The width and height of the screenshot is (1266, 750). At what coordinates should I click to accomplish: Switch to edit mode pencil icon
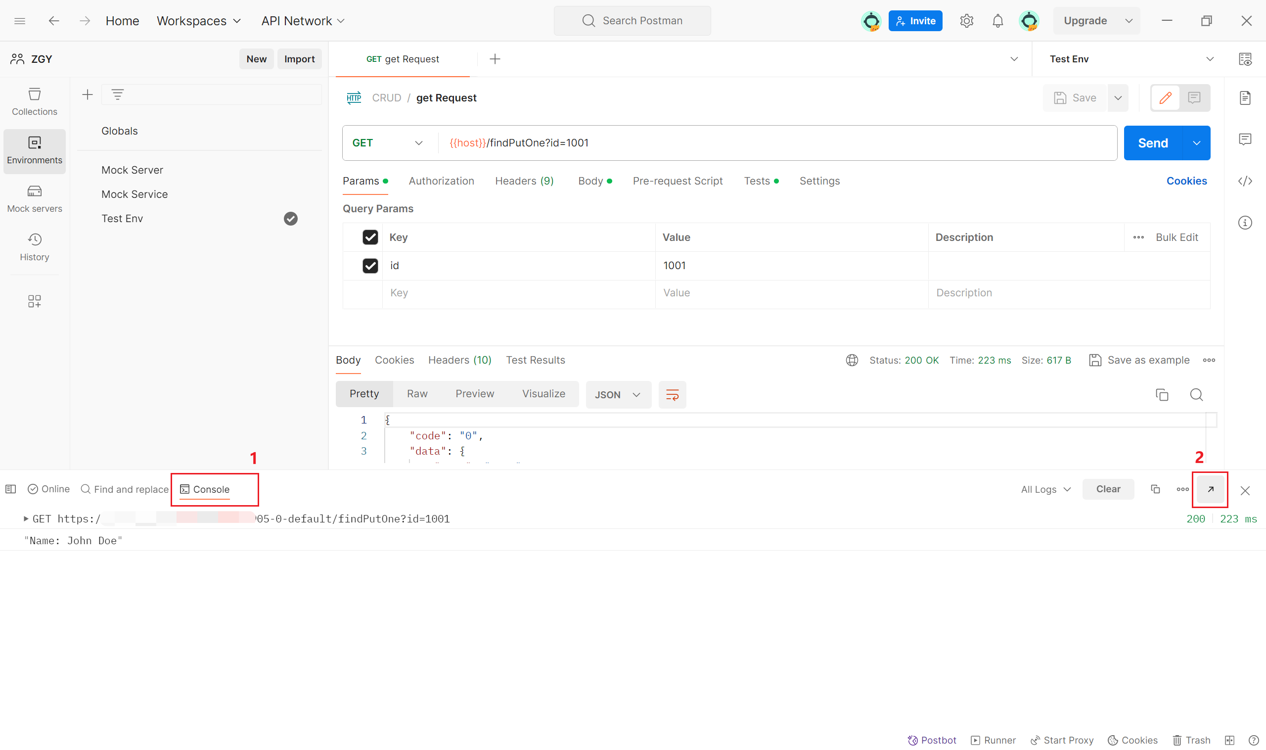point(1165,97)
